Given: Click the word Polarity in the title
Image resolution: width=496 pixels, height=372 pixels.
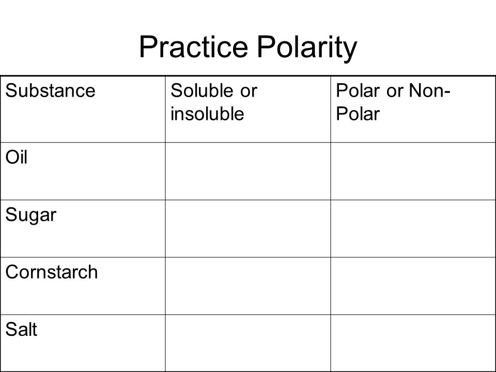Looking at the screenshot, I should tap(307, 48).
